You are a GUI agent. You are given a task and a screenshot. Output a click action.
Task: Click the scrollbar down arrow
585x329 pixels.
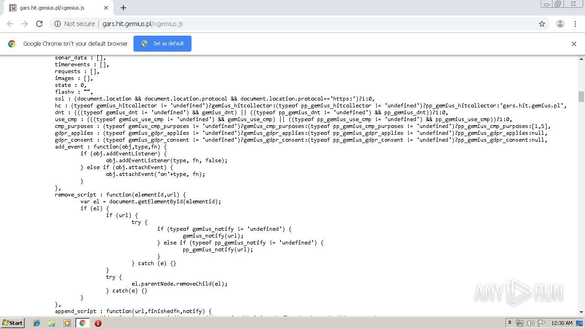(581, 313)
